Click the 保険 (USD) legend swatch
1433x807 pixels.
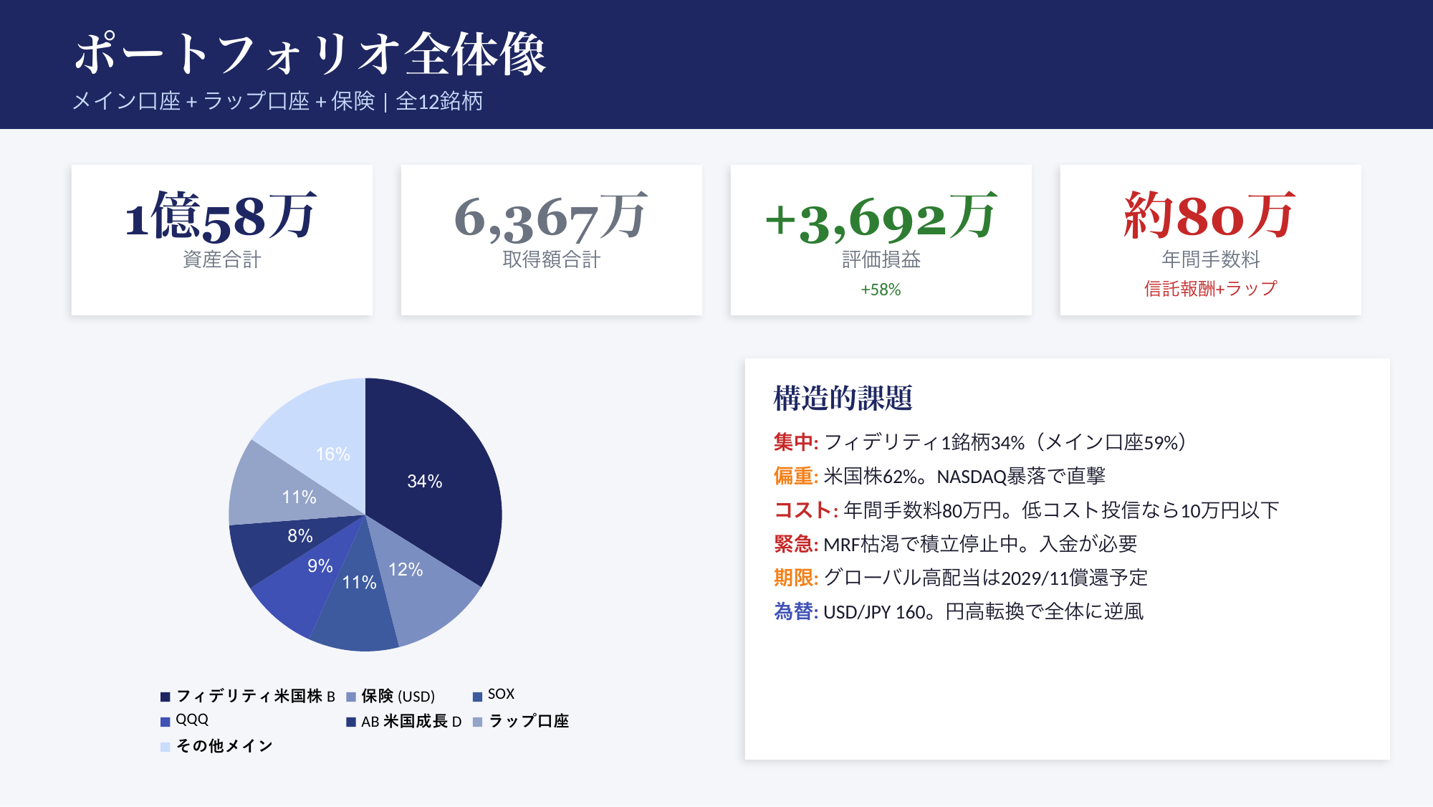point(351,697)
